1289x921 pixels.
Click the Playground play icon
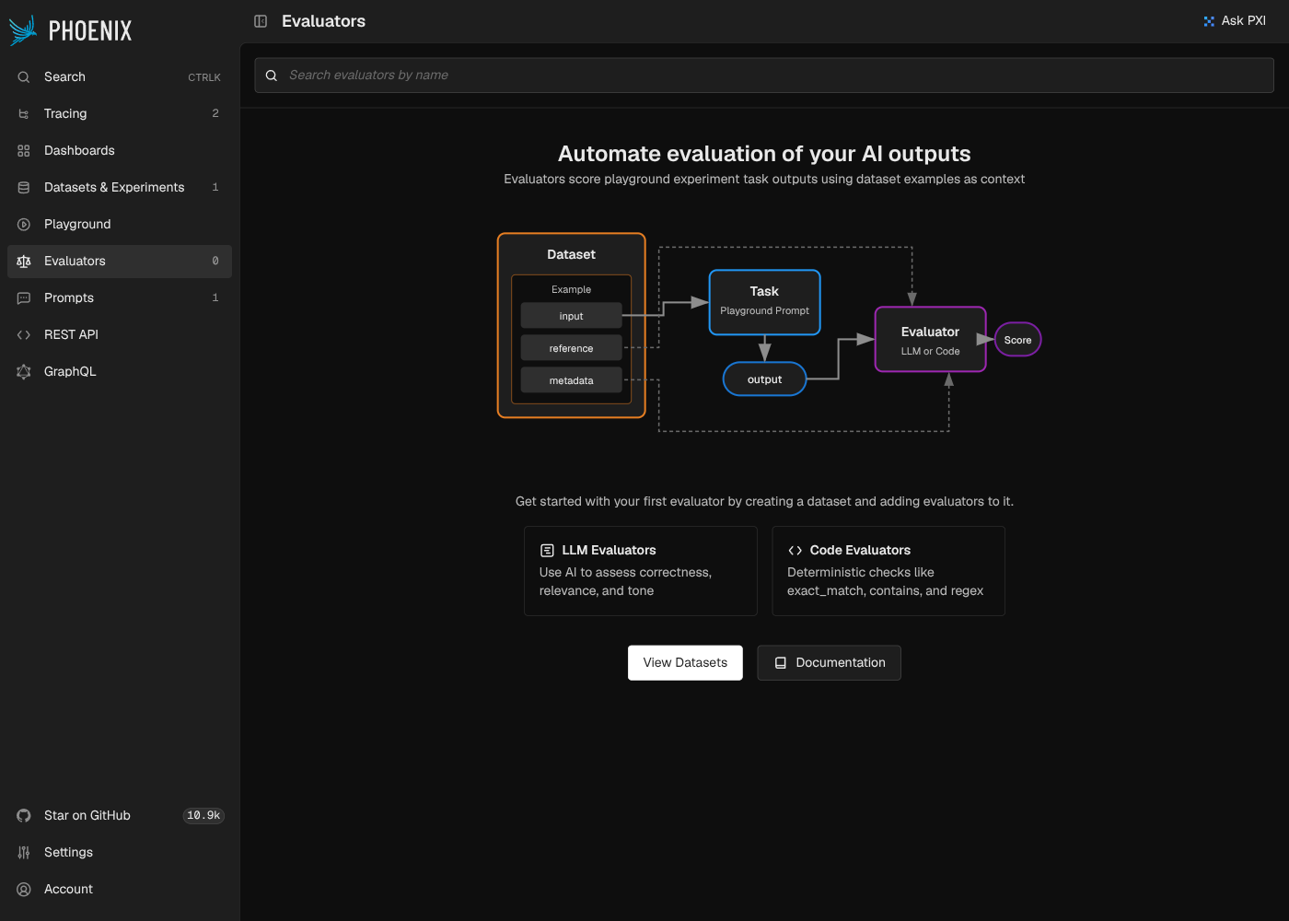pos(24,225)
